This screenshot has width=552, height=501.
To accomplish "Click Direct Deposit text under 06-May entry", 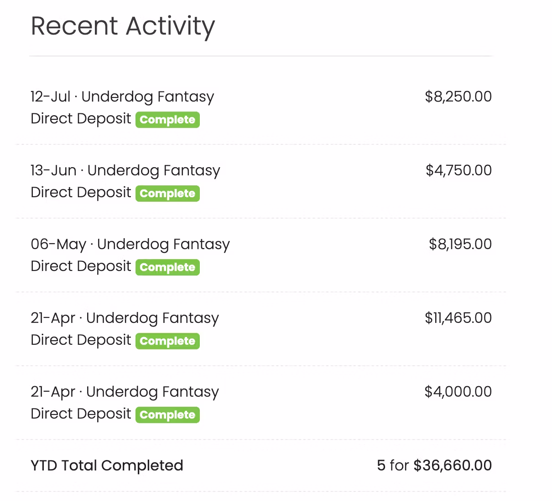I will coord(81,266).
